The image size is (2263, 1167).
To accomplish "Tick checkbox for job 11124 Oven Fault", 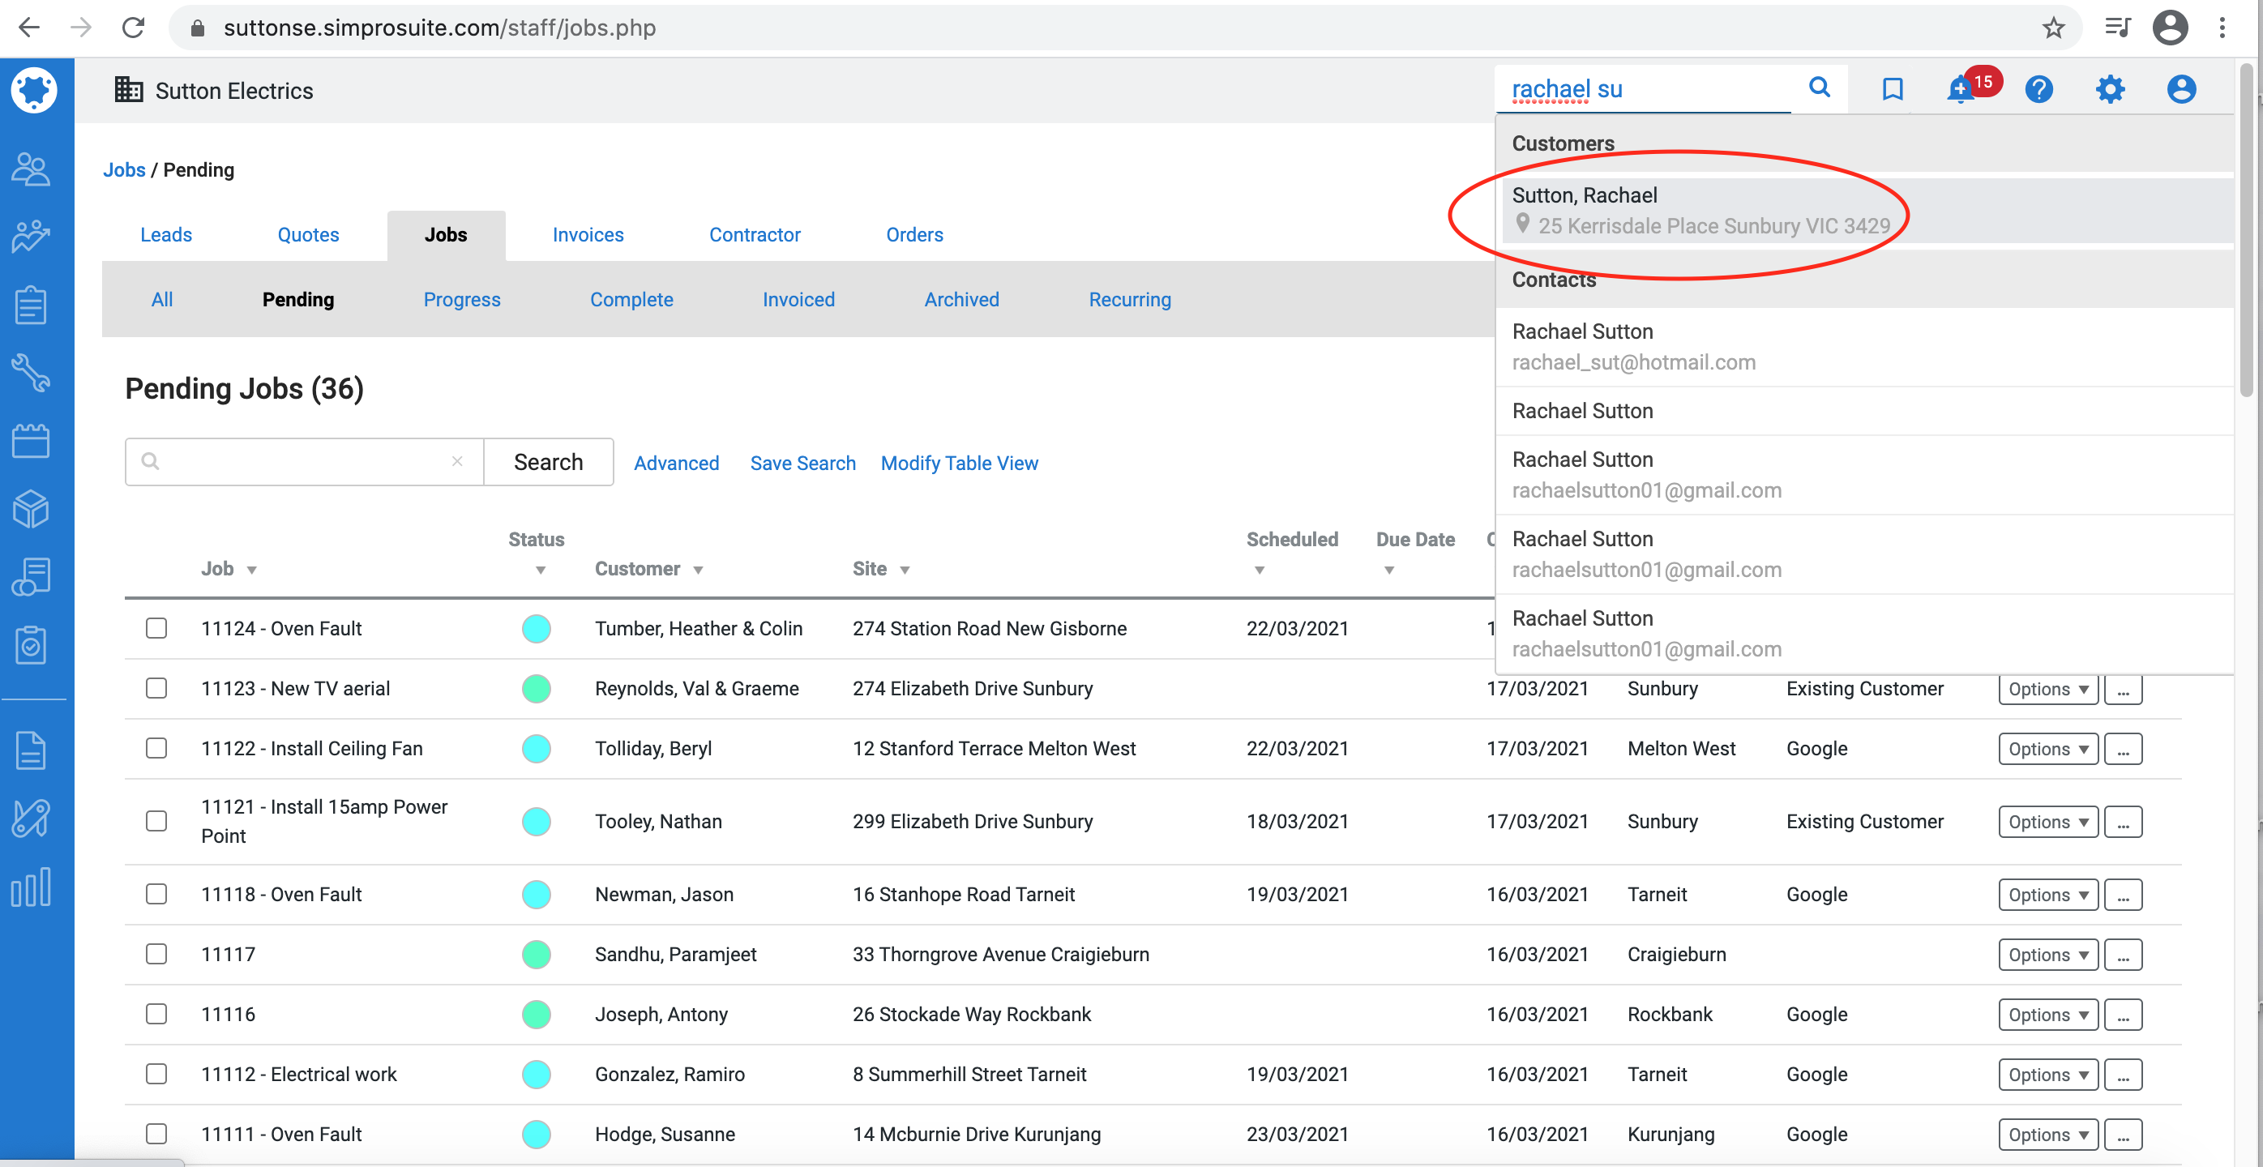I will point(156,628).
